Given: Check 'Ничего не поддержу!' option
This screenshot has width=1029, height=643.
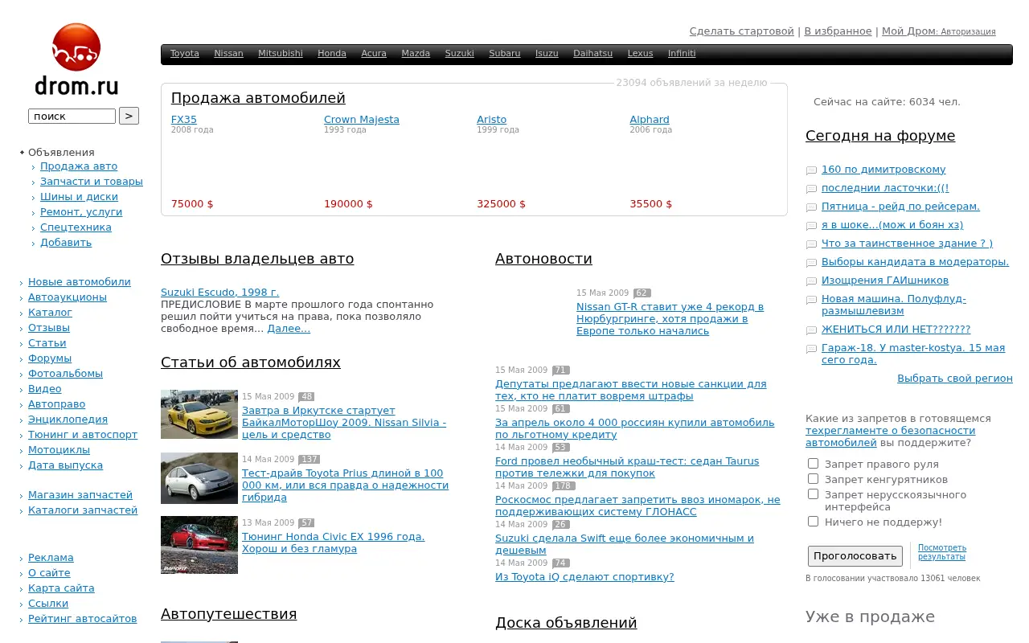Looking at the screenshot, I should click(x=813, y=522).
